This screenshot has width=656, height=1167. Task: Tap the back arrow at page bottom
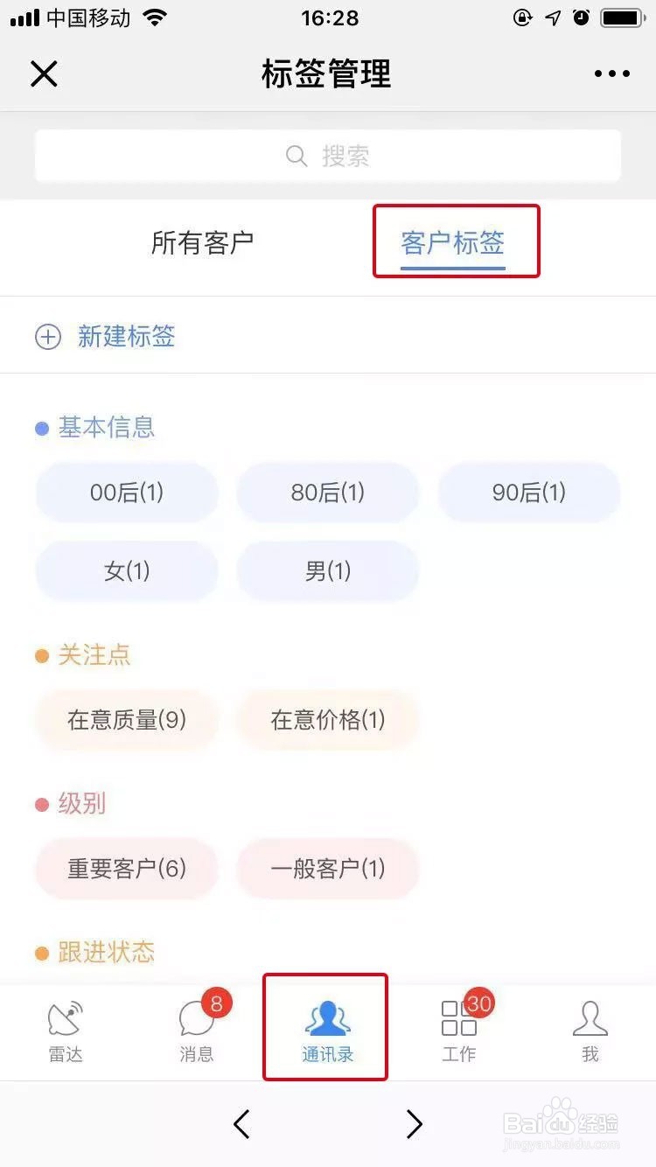tap(242, 1125)
